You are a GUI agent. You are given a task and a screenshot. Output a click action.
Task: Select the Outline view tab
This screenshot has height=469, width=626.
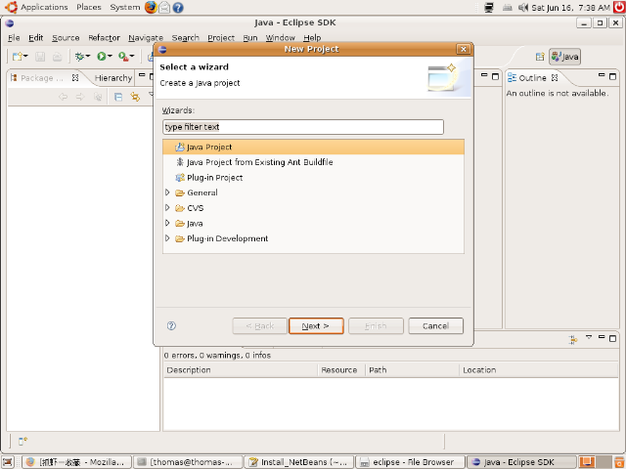527,78
